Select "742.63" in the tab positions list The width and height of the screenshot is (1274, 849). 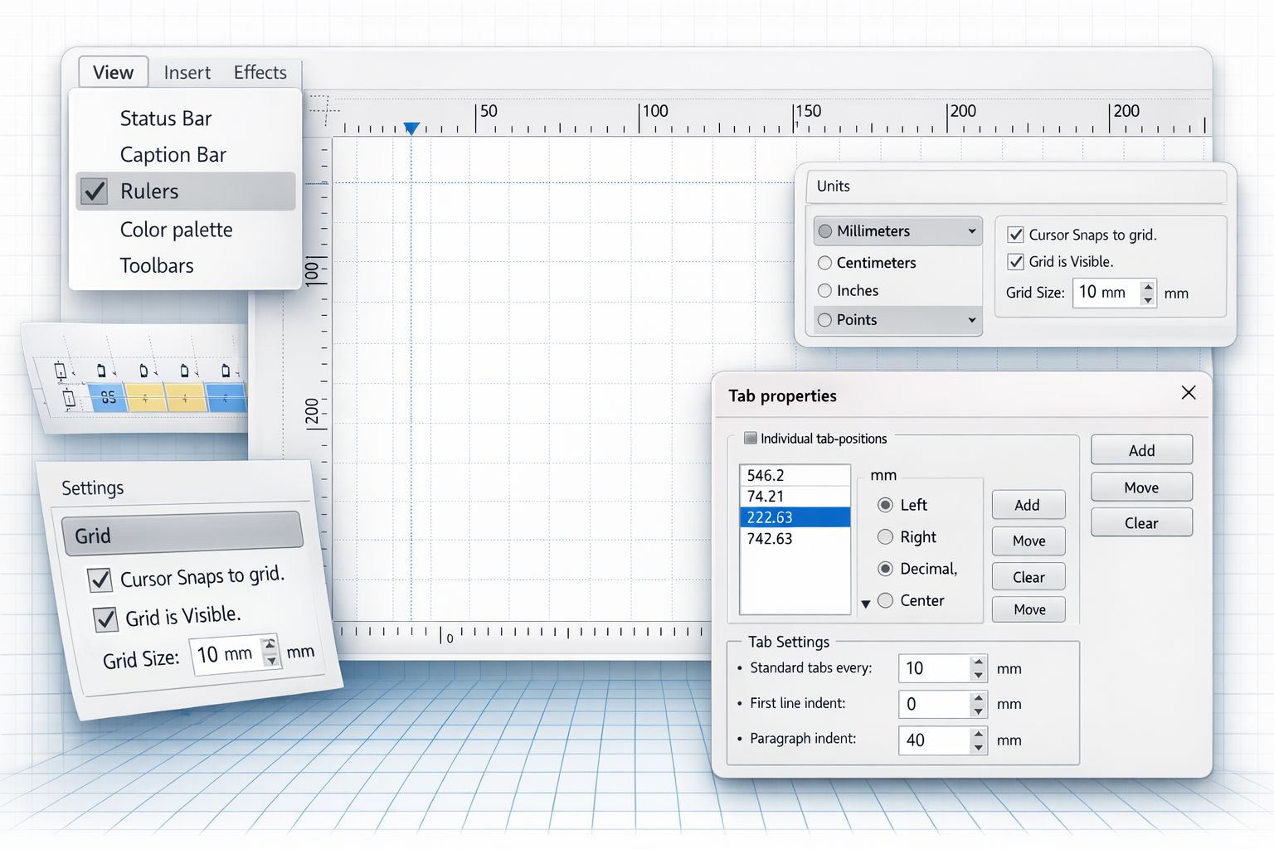[x=771, y=538]
